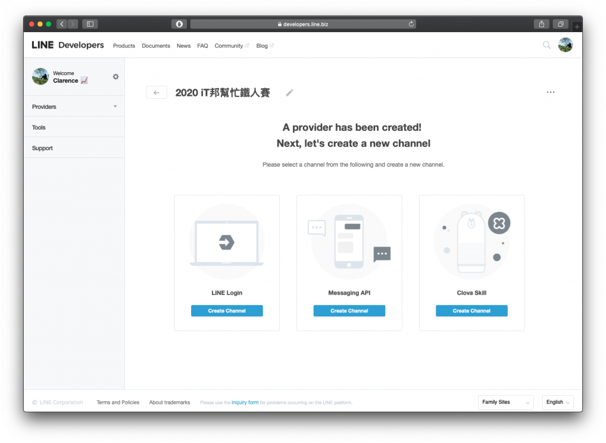Click the LINE Developers logo

pos(67,45)
